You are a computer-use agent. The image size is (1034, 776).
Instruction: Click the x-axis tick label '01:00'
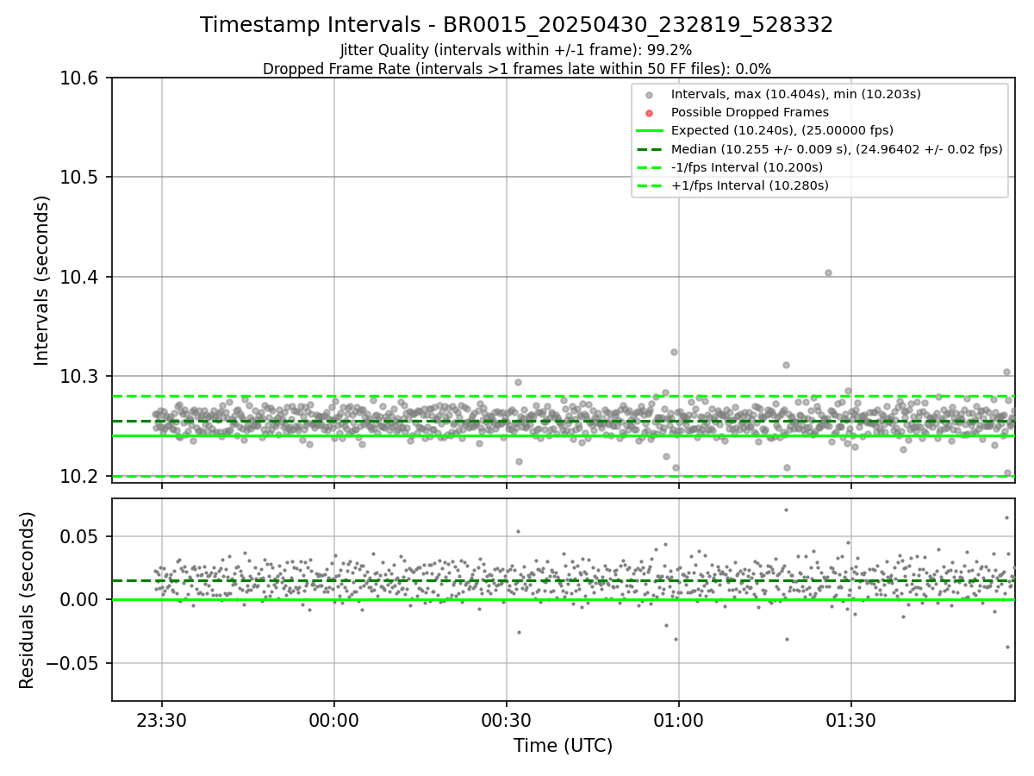[679, 720]
